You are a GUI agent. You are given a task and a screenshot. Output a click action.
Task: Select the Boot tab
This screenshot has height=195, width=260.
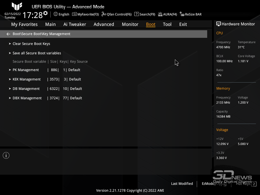click(151, 24)
